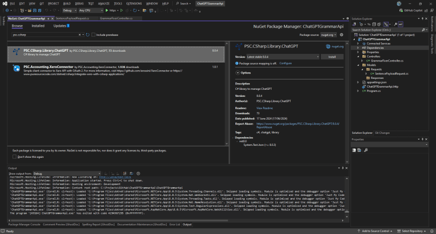
Task: Open the EXTENSIONS menu
Action: [134, 4]
